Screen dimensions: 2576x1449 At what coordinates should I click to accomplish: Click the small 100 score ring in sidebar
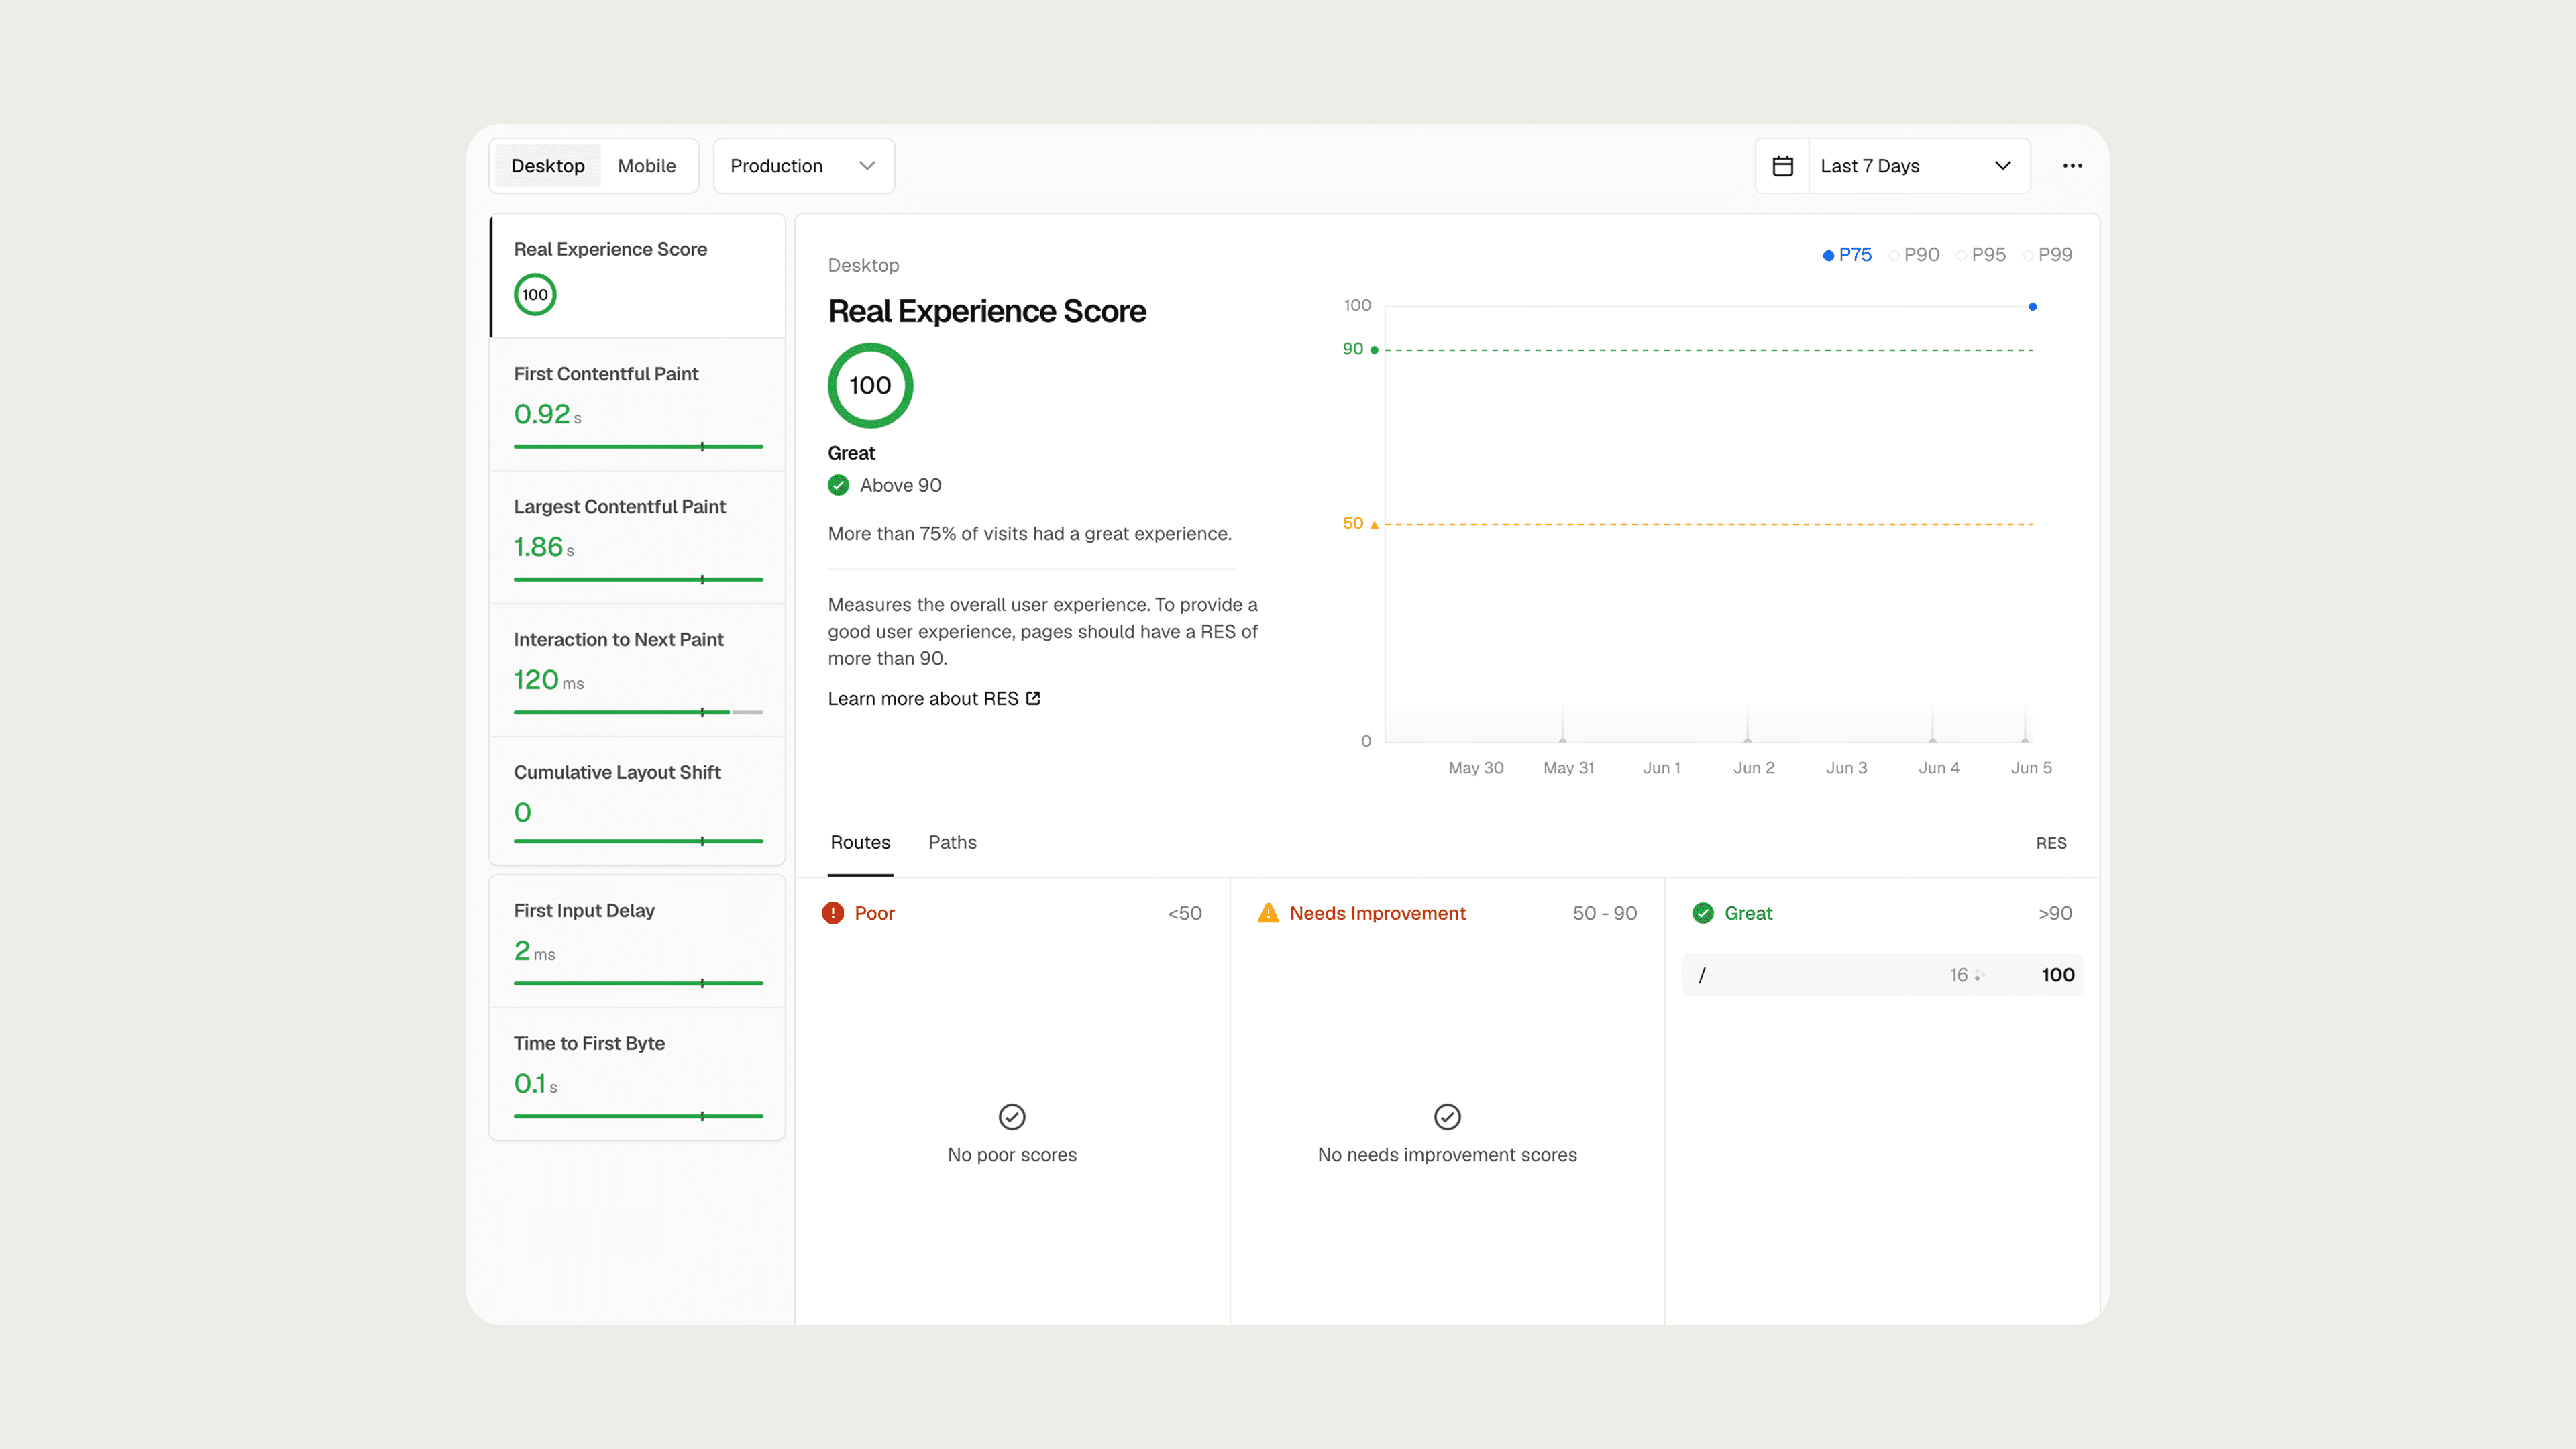[535, 294]
